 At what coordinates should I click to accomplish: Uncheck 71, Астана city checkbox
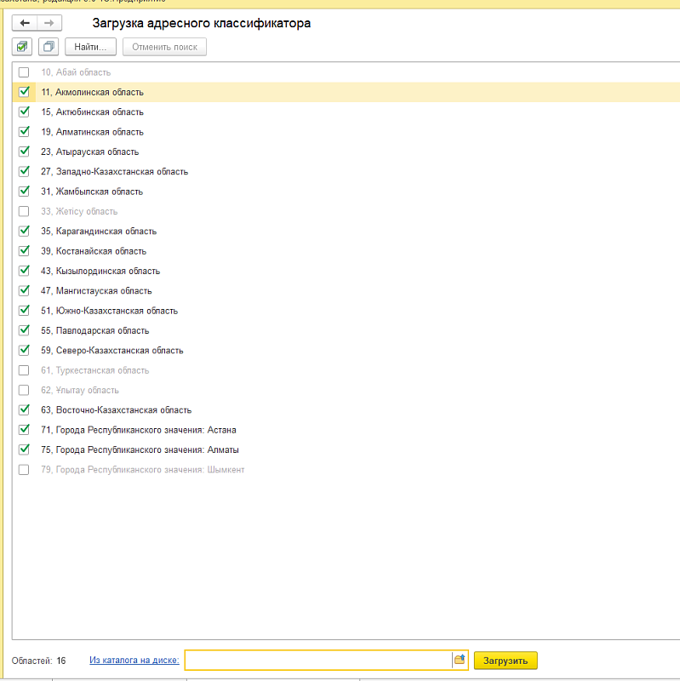tap(24, 430)
